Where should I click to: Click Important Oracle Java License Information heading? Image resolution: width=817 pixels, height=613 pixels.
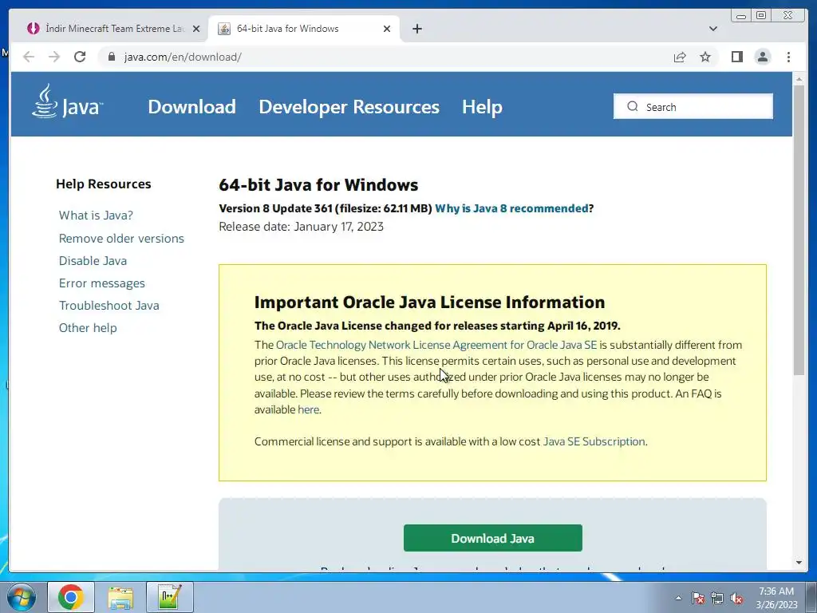point(430,303)
